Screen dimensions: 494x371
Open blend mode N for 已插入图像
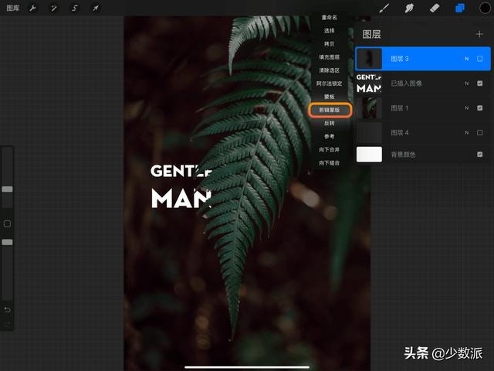coord(466,83)
